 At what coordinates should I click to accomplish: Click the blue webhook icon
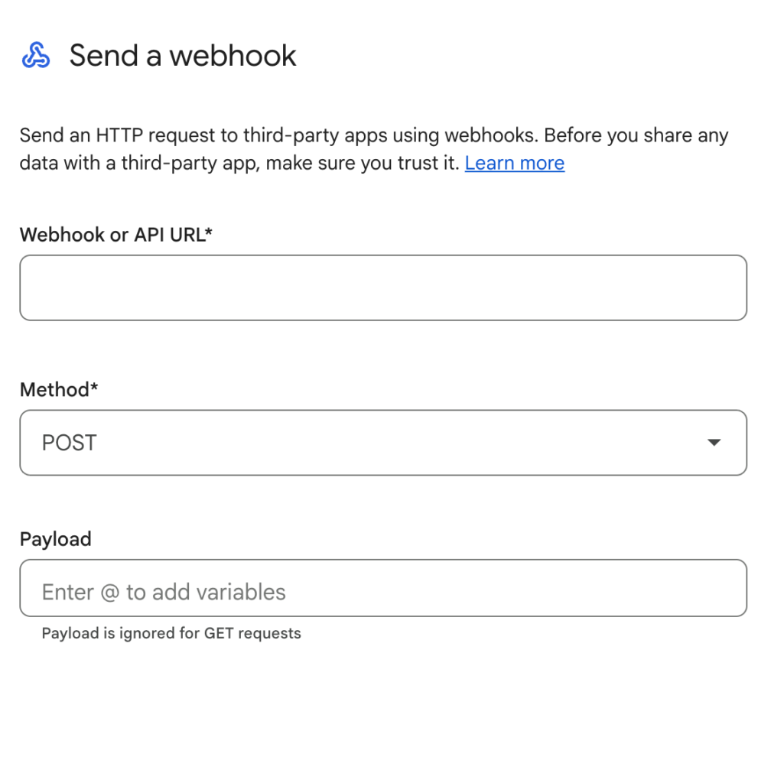[x=36, y=56]
